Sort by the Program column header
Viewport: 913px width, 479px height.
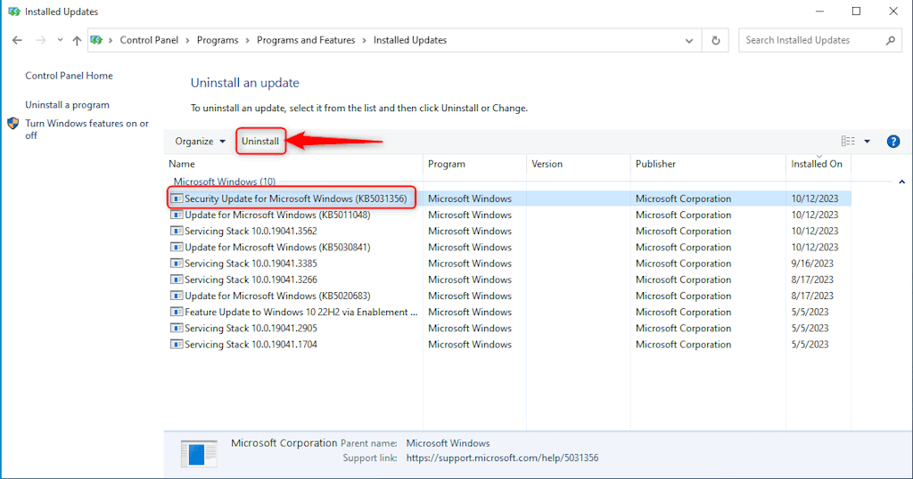point(474,164)
